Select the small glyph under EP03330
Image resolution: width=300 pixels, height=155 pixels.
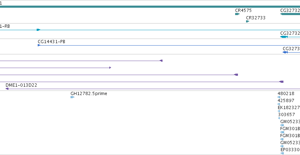pyautogui.click(x=282, y=153)
